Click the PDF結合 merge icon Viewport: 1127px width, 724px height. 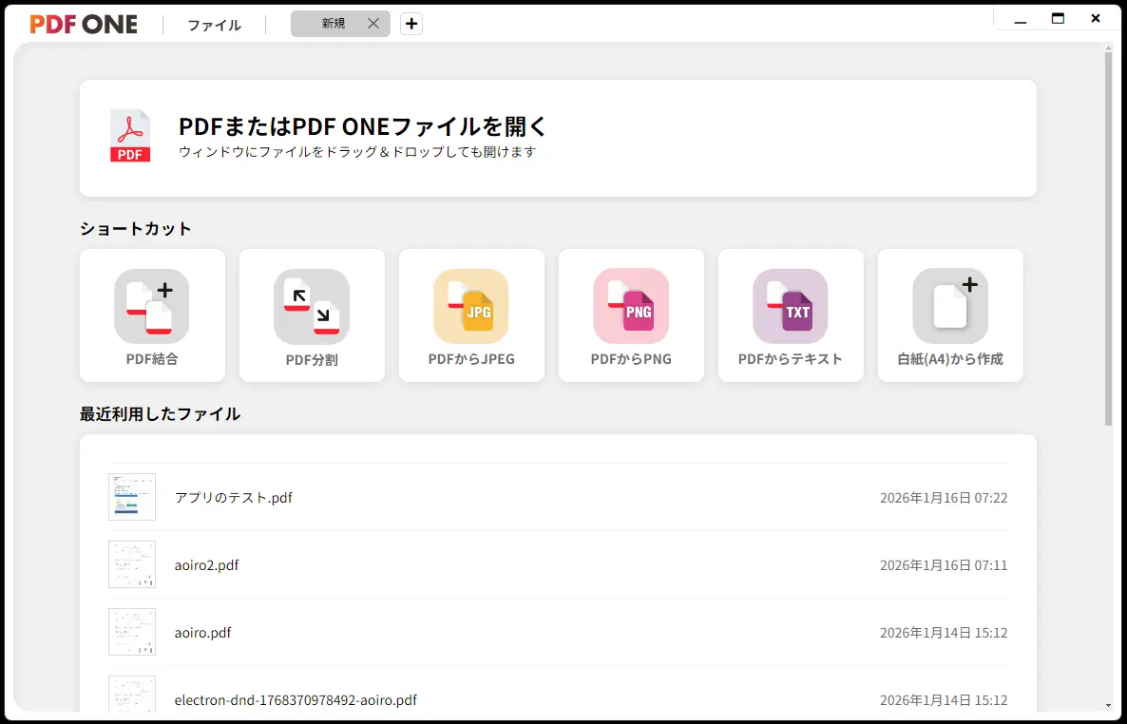tap(152, 306)
